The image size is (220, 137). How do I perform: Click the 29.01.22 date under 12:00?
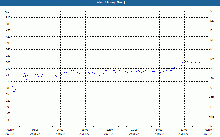point(109,134)
